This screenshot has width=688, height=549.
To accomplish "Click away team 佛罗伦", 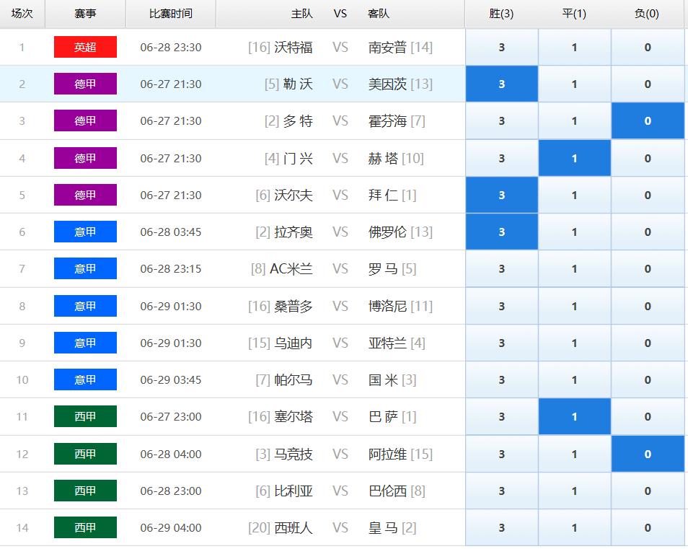I will (387, 232).
